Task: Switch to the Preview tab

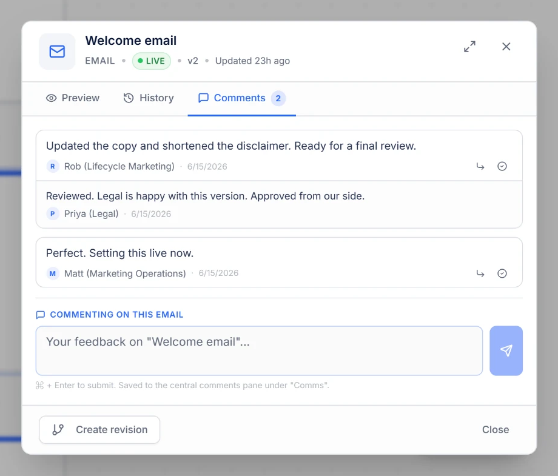Action: (x=73, y=98)
